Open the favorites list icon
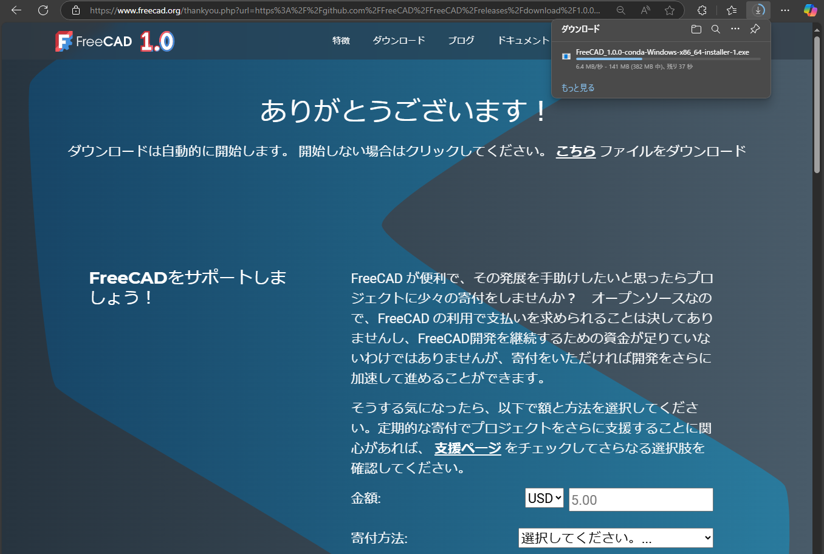This screenshot has width=824, height=554. coord(732,10)
